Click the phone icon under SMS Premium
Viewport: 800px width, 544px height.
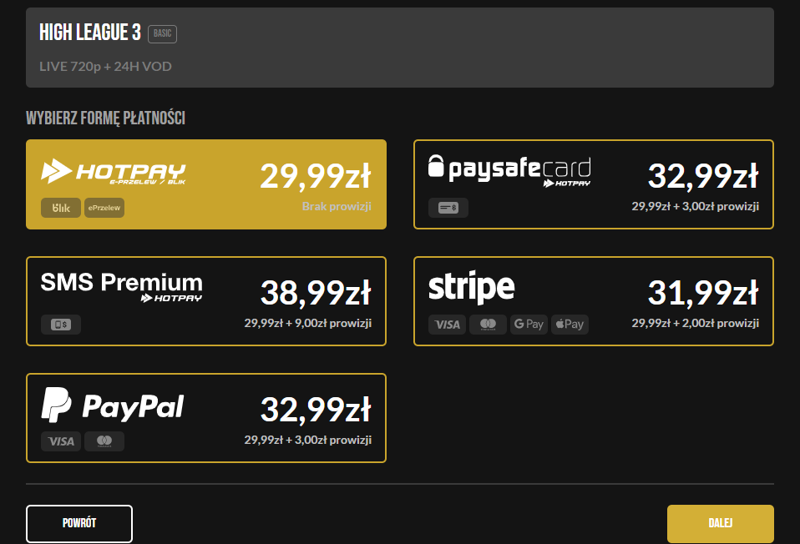pyautogui.click(x=61, y=325)
